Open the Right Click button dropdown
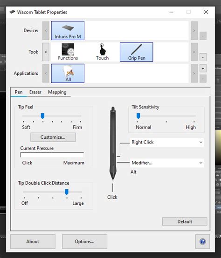The height and width of the screenshot is (258, 221). 167,142
